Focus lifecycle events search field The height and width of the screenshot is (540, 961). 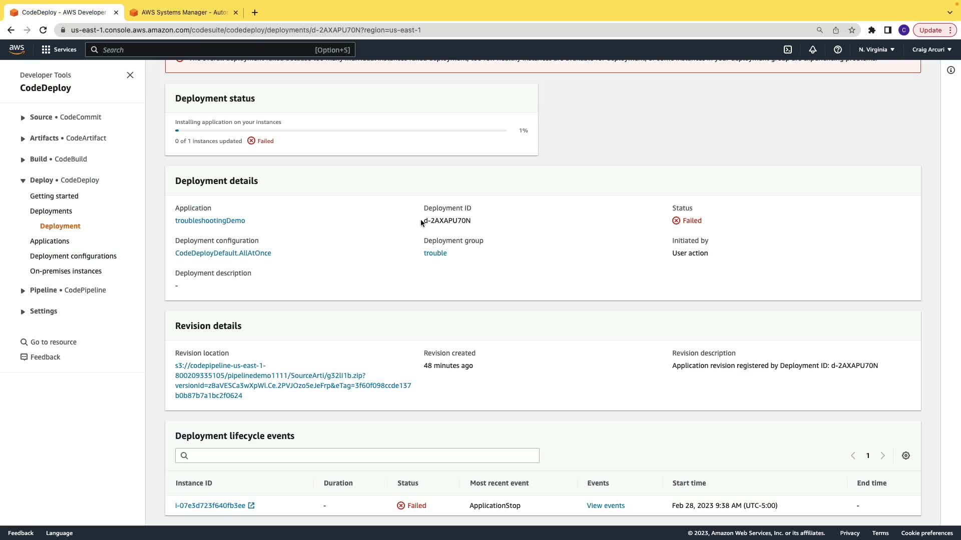[357, 455]
